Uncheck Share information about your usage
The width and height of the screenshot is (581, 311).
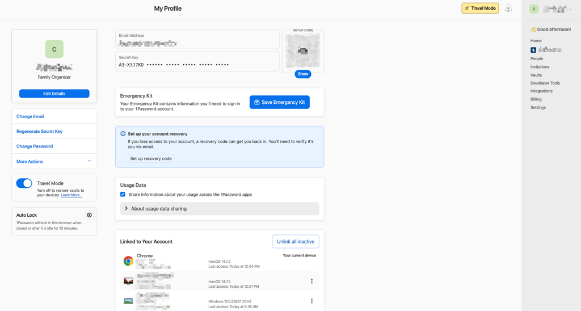pyautogui.click(x=123, y=194)
